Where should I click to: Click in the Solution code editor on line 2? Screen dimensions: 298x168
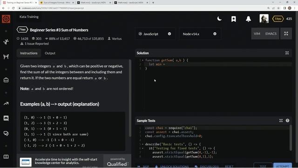click(x=218, y=64)
